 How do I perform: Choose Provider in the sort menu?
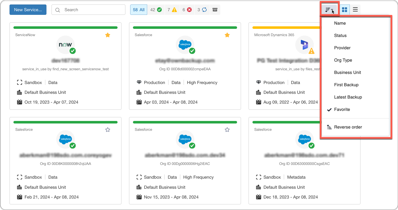(355, 48)
